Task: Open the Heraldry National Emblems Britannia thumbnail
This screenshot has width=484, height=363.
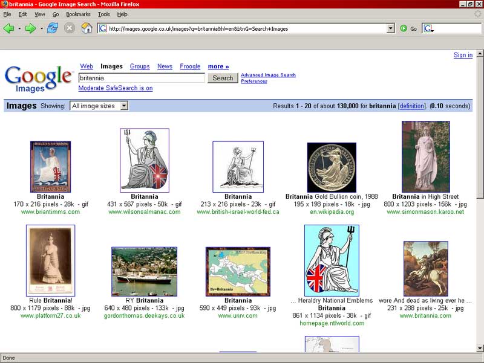Action: pyautogui.click(x=332, y=260)
